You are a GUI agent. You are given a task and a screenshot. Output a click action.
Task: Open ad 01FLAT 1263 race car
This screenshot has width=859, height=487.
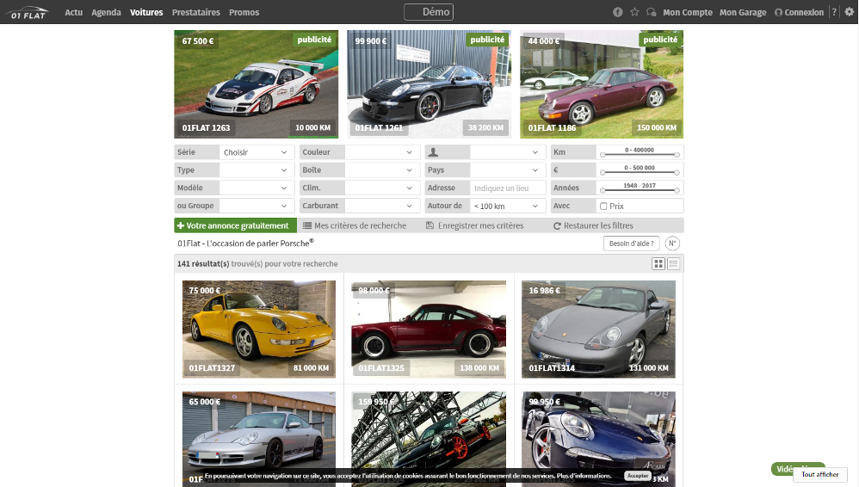(256, 83)
